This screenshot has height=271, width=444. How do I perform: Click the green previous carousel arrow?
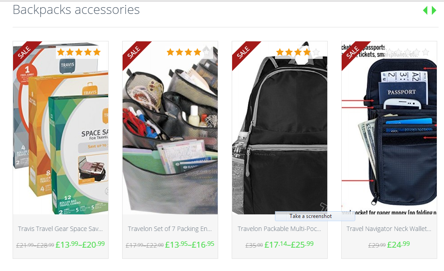tap(425, 10)
